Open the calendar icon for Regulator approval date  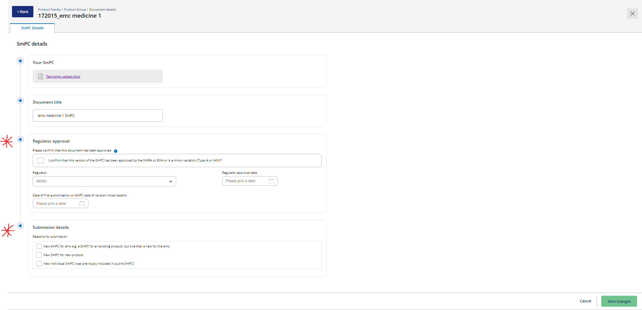(271, 181)
